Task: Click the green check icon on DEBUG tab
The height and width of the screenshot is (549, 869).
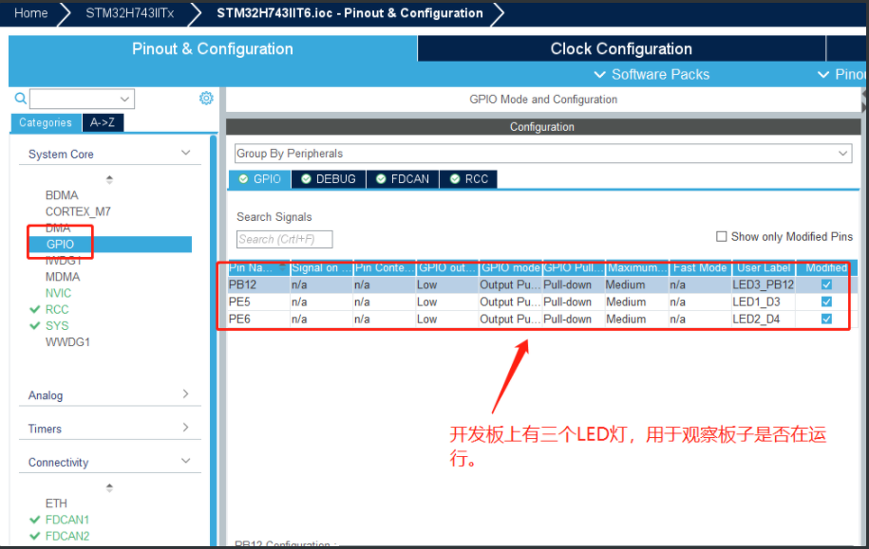Action: [x=306, y=179]
